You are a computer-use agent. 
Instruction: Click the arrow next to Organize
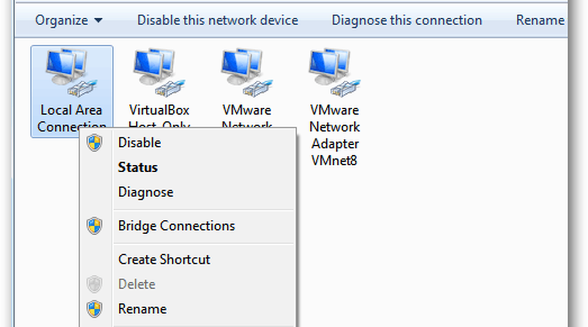coord(98,21)
